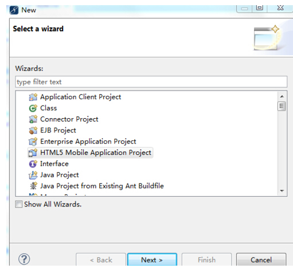Select the Application Client Project icon
The image size is (293, 273).
click(x=33, y=97)
